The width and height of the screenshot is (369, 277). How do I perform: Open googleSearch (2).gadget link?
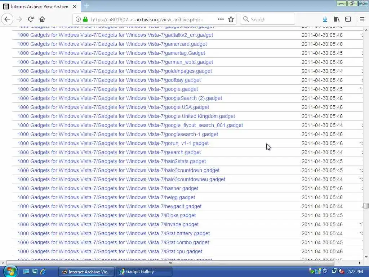(120, 98)
